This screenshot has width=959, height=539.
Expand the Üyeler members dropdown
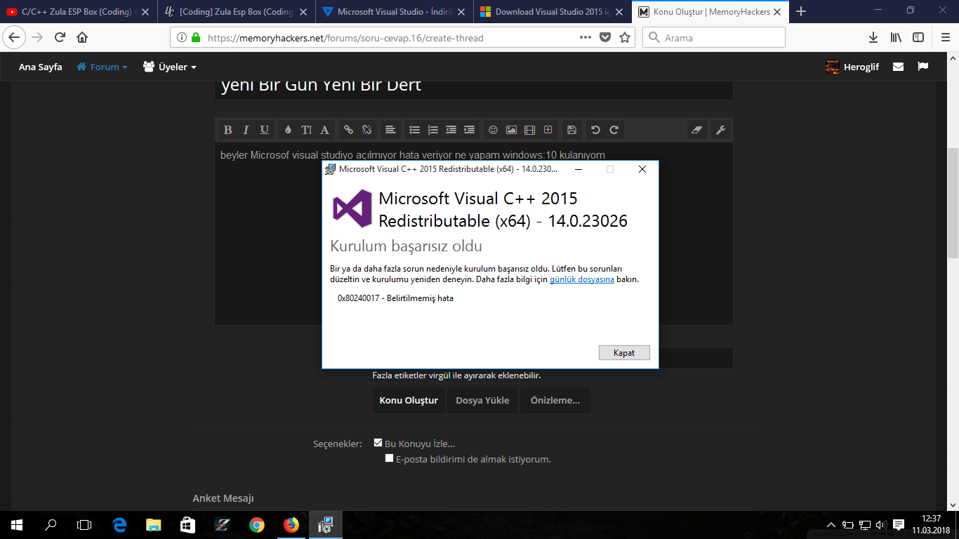[169, 67]
